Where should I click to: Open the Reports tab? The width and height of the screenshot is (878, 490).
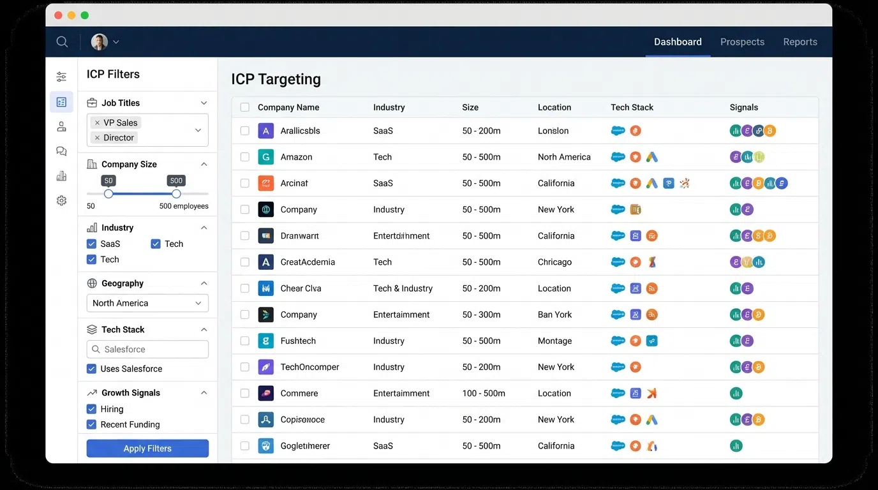(800, 41)
